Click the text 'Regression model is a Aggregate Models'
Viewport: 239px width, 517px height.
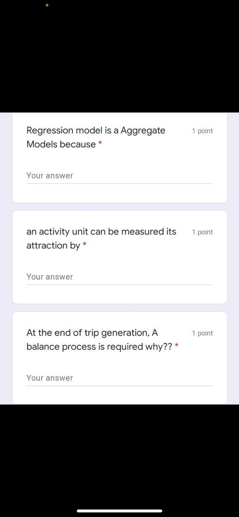[96, 130]
